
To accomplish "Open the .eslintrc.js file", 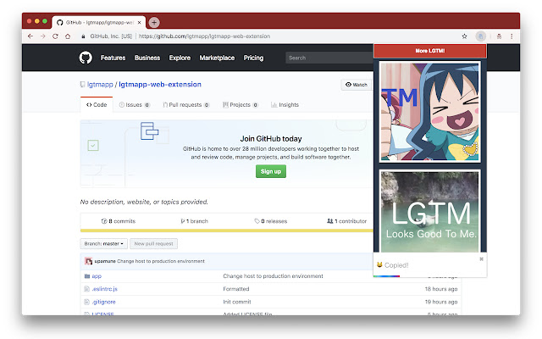I will tap(105, 289).
